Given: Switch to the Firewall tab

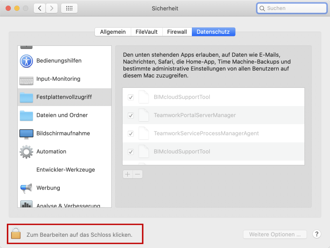Looking at the screenshot, I should tap(177, 32).
